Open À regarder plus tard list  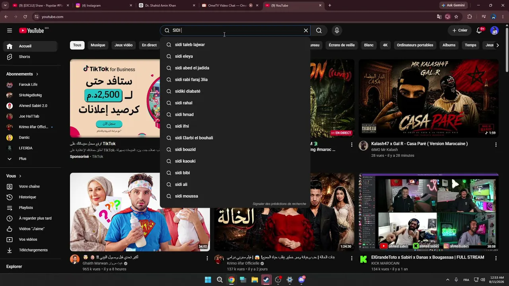click(31, 218)
